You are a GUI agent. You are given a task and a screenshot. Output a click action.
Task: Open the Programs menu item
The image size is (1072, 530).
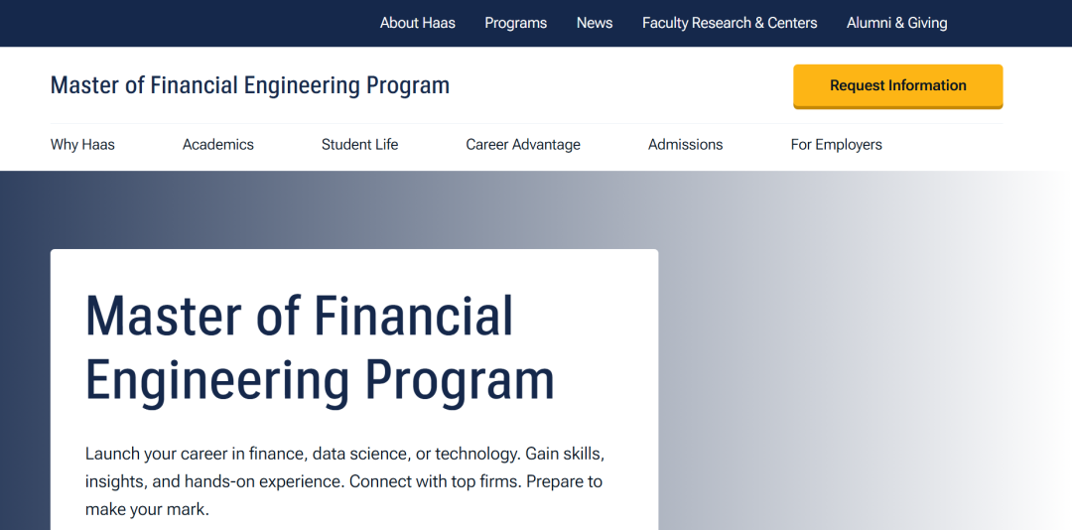515,23
